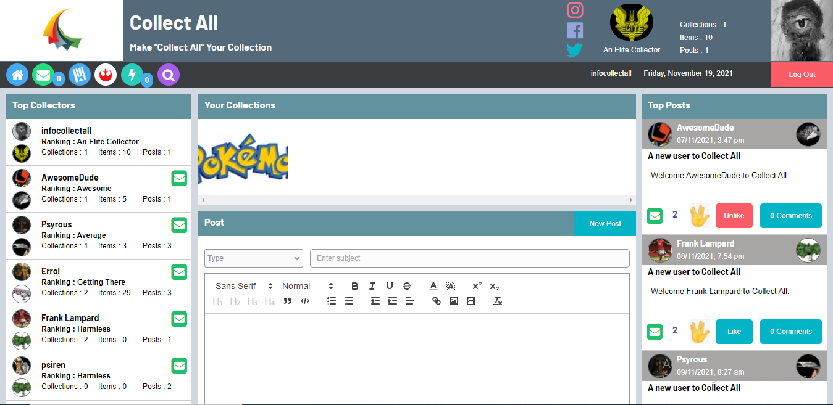Message AwesomeDude via envelope icon in Top Collectors
This screenshot has width=833, height=405.
179,179
